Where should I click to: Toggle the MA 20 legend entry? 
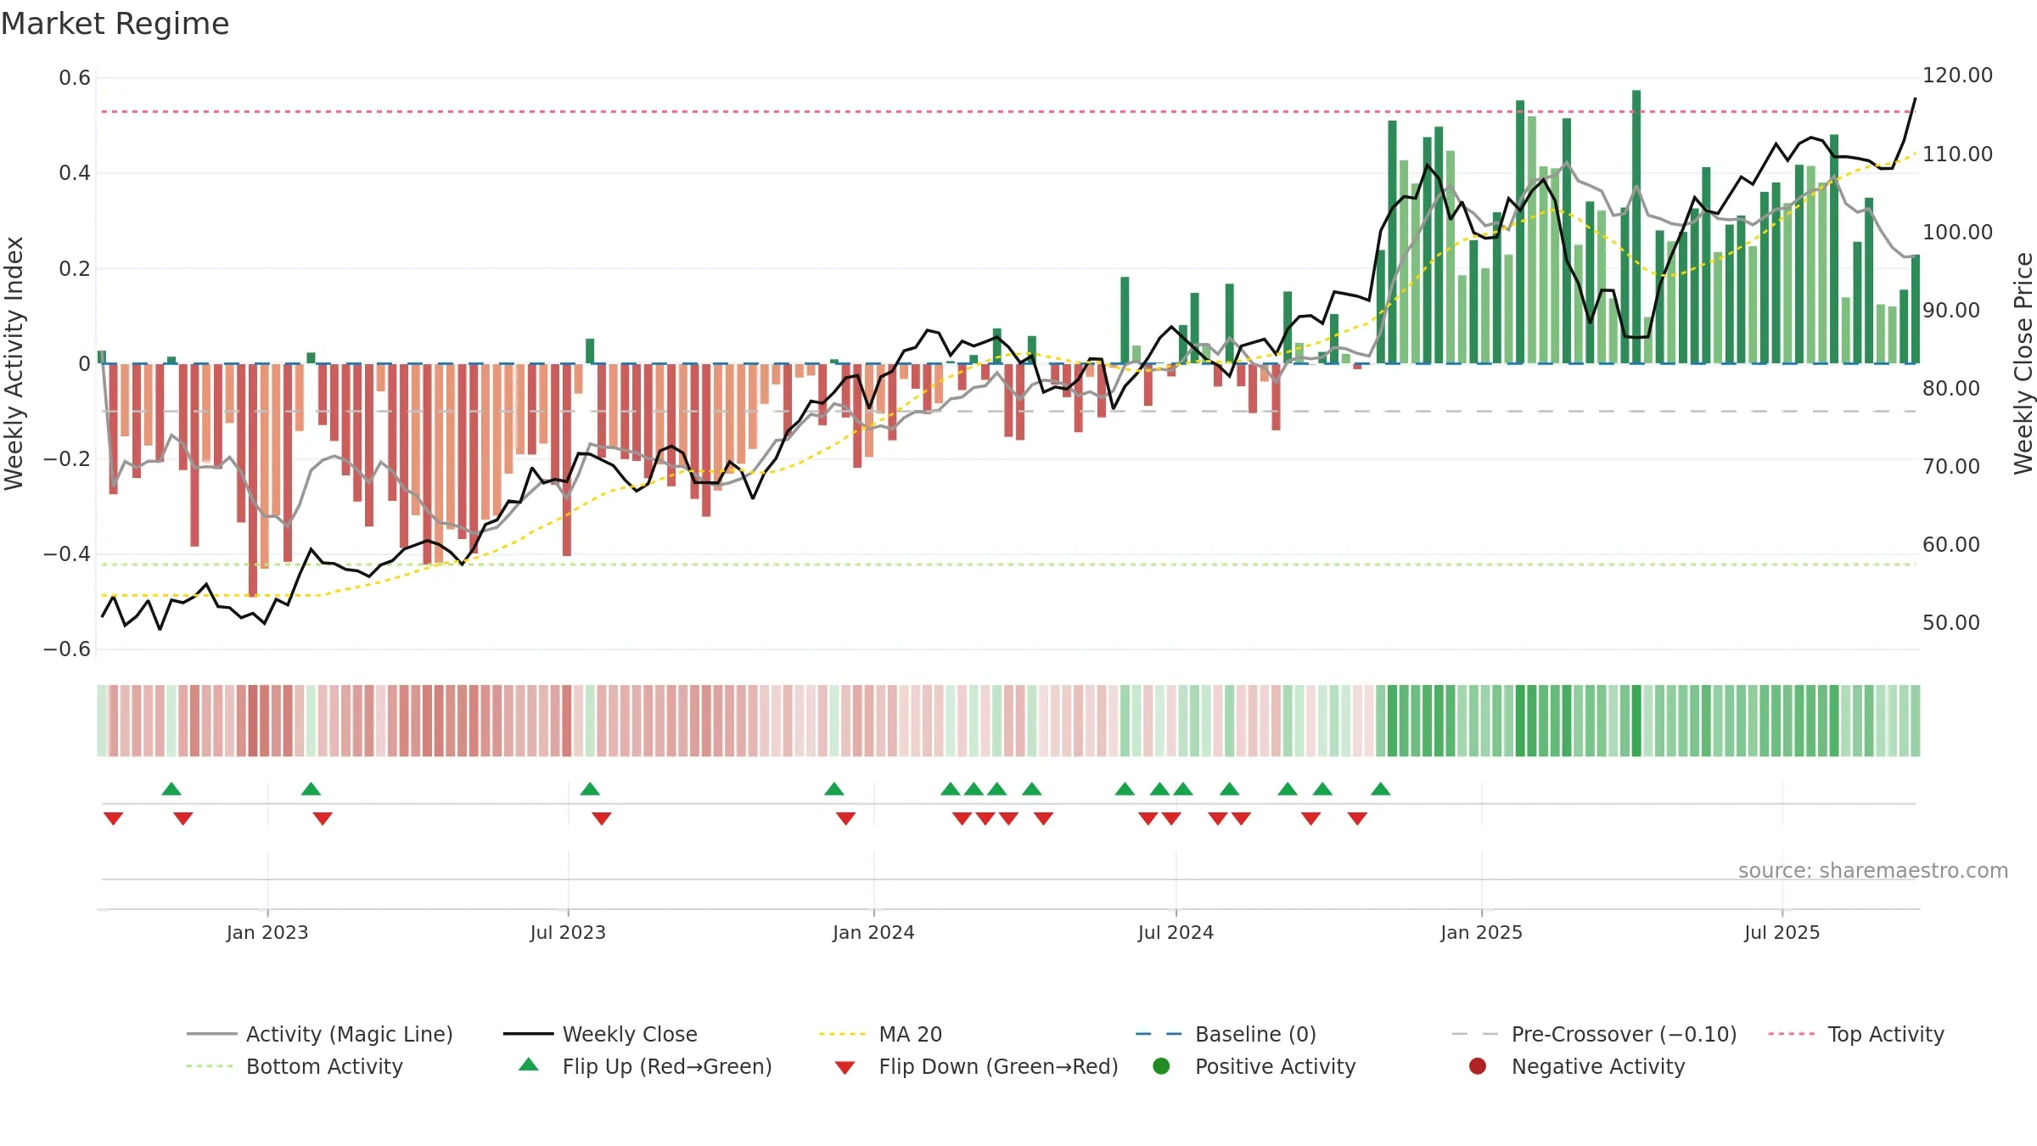pos(880,1034)
